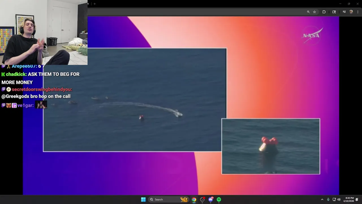
Task: Click the capsule close-up video inset
Action: 271,146
